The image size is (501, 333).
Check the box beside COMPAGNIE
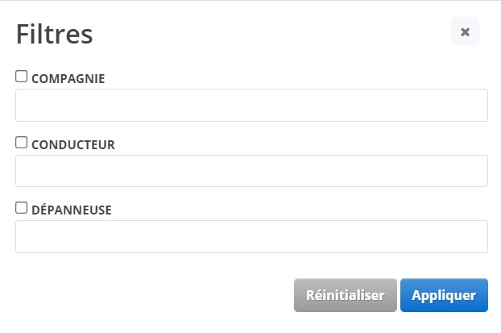click(22, 77)
